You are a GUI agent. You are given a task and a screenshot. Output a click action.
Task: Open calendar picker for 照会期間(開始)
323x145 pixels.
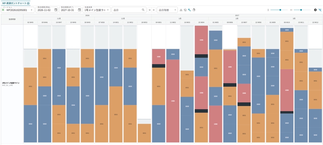click(56, 10)
